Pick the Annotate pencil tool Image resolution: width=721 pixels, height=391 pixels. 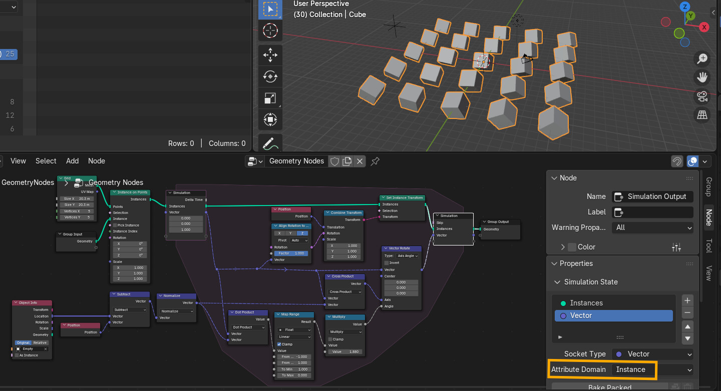pyautogui.click(x=270, y=143)
